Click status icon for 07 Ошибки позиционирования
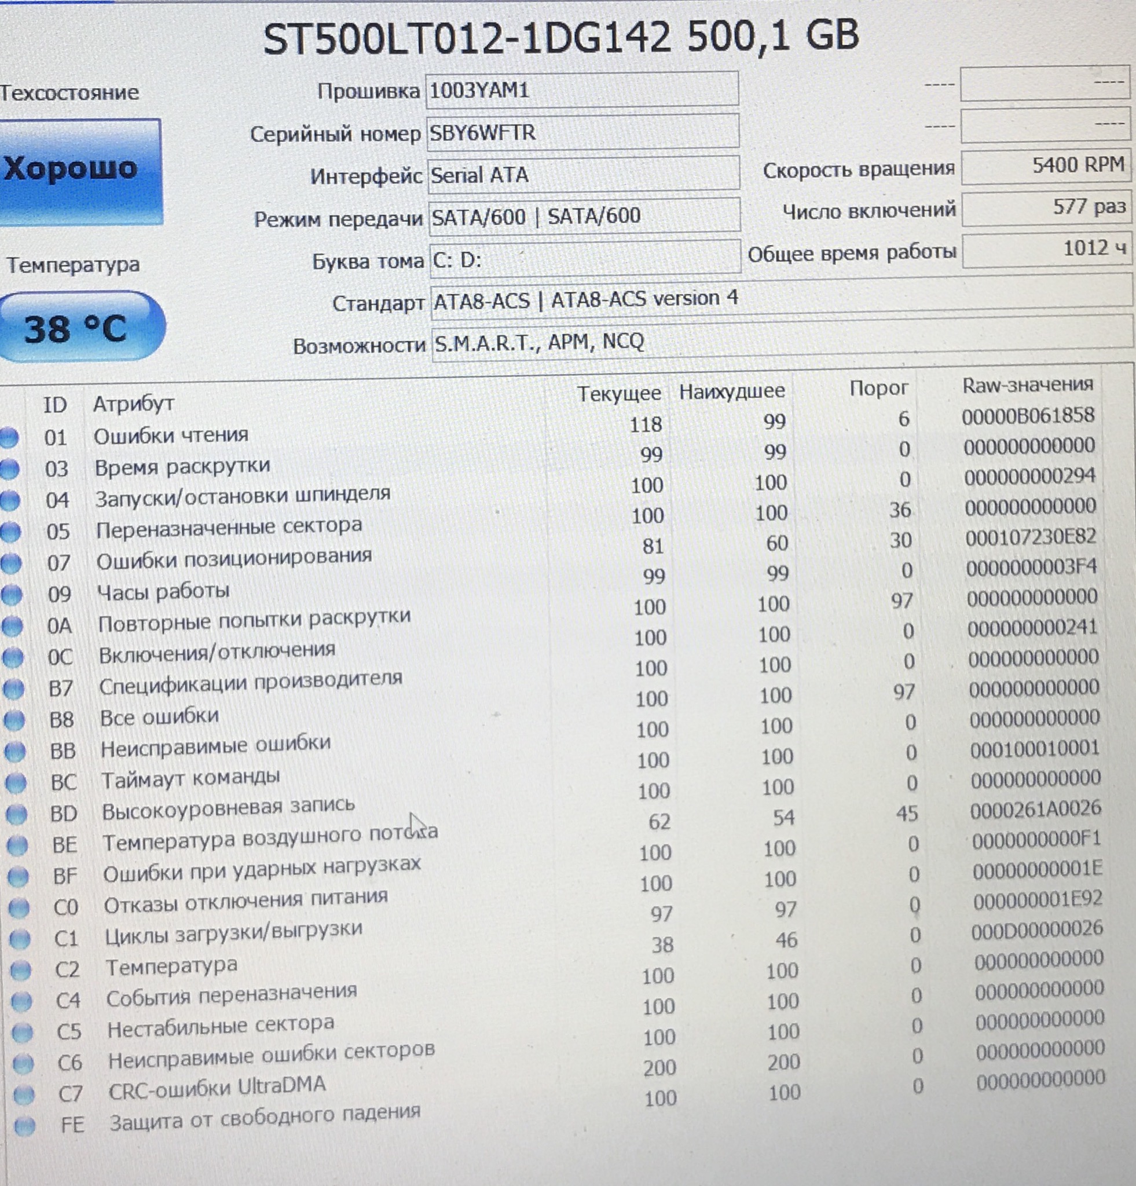The height and width of the screenshot is (1186, 1136). coord(11,563)
